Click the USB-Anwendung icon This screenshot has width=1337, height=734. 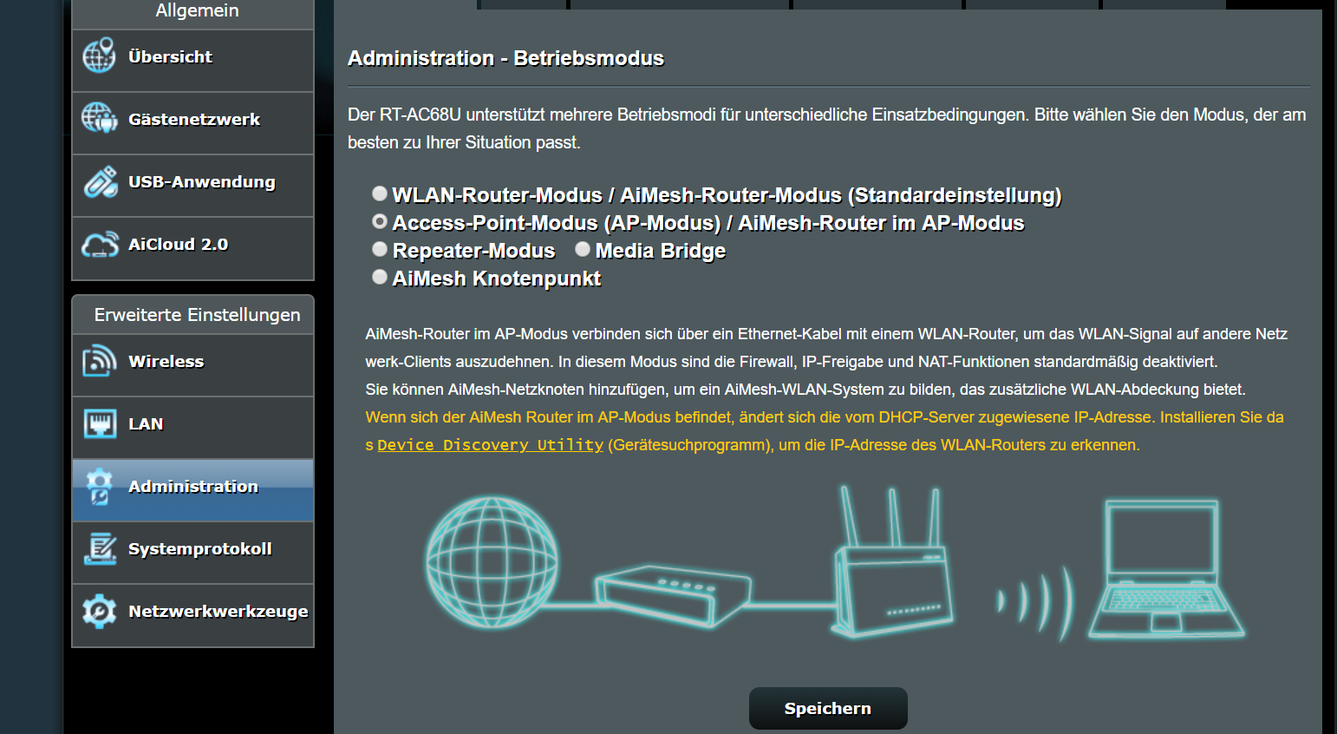click(x=101, y=182)
